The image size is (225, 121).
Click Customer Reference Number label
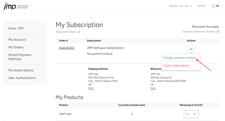click(x=199, y=32)
